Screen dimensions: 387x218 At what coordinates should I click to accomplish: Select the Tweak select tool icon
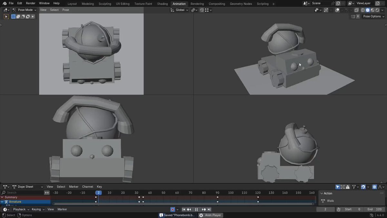coord(6,16)
